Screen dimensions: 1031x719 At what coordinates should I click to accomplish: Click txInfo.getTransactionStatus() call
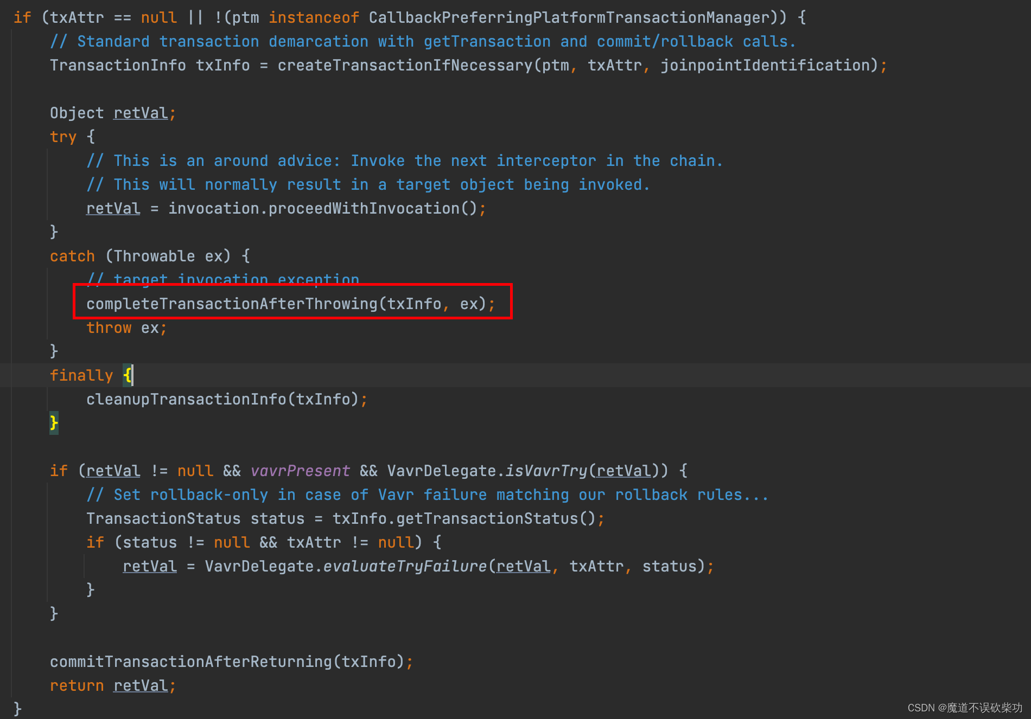[464, 519]
